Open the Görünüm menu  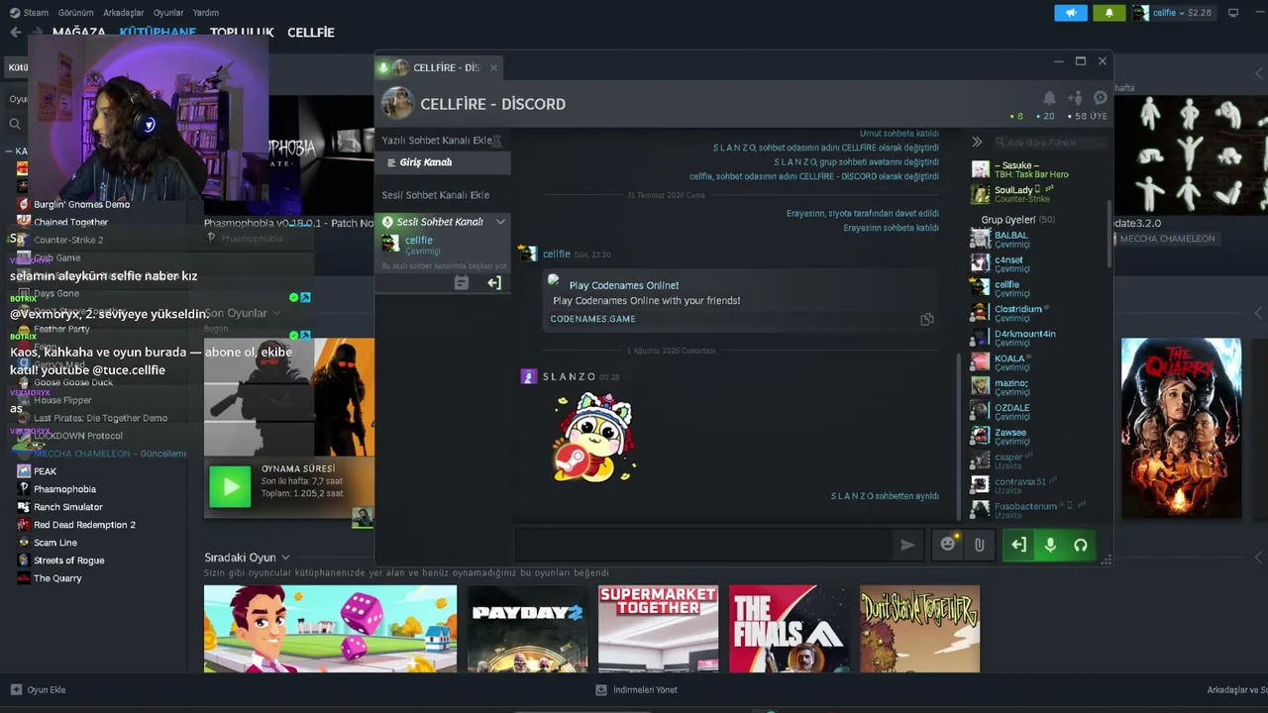(x=75, y=13)
